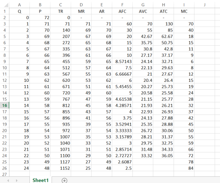Select TR cell with value 1127

[x=60, y=162]
